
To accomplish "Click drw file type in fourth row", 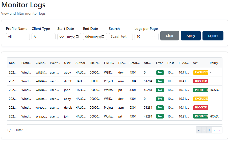I will coord(121,99).
